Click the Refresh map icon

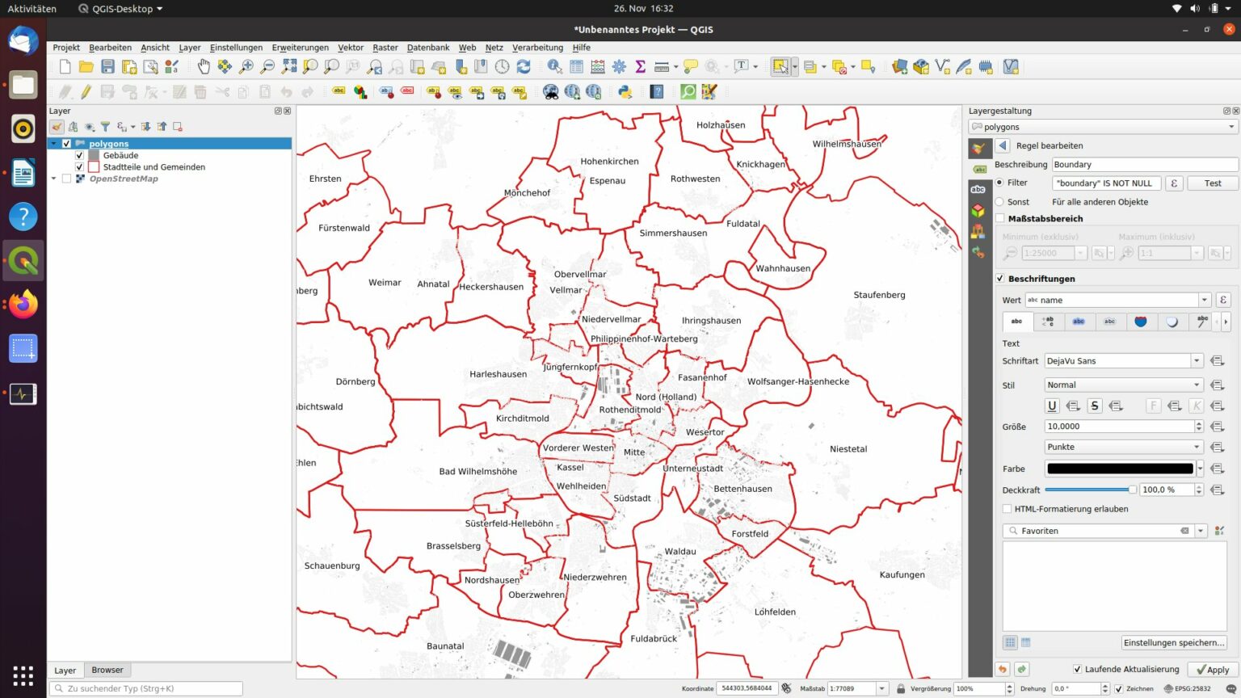pos(524,66)
